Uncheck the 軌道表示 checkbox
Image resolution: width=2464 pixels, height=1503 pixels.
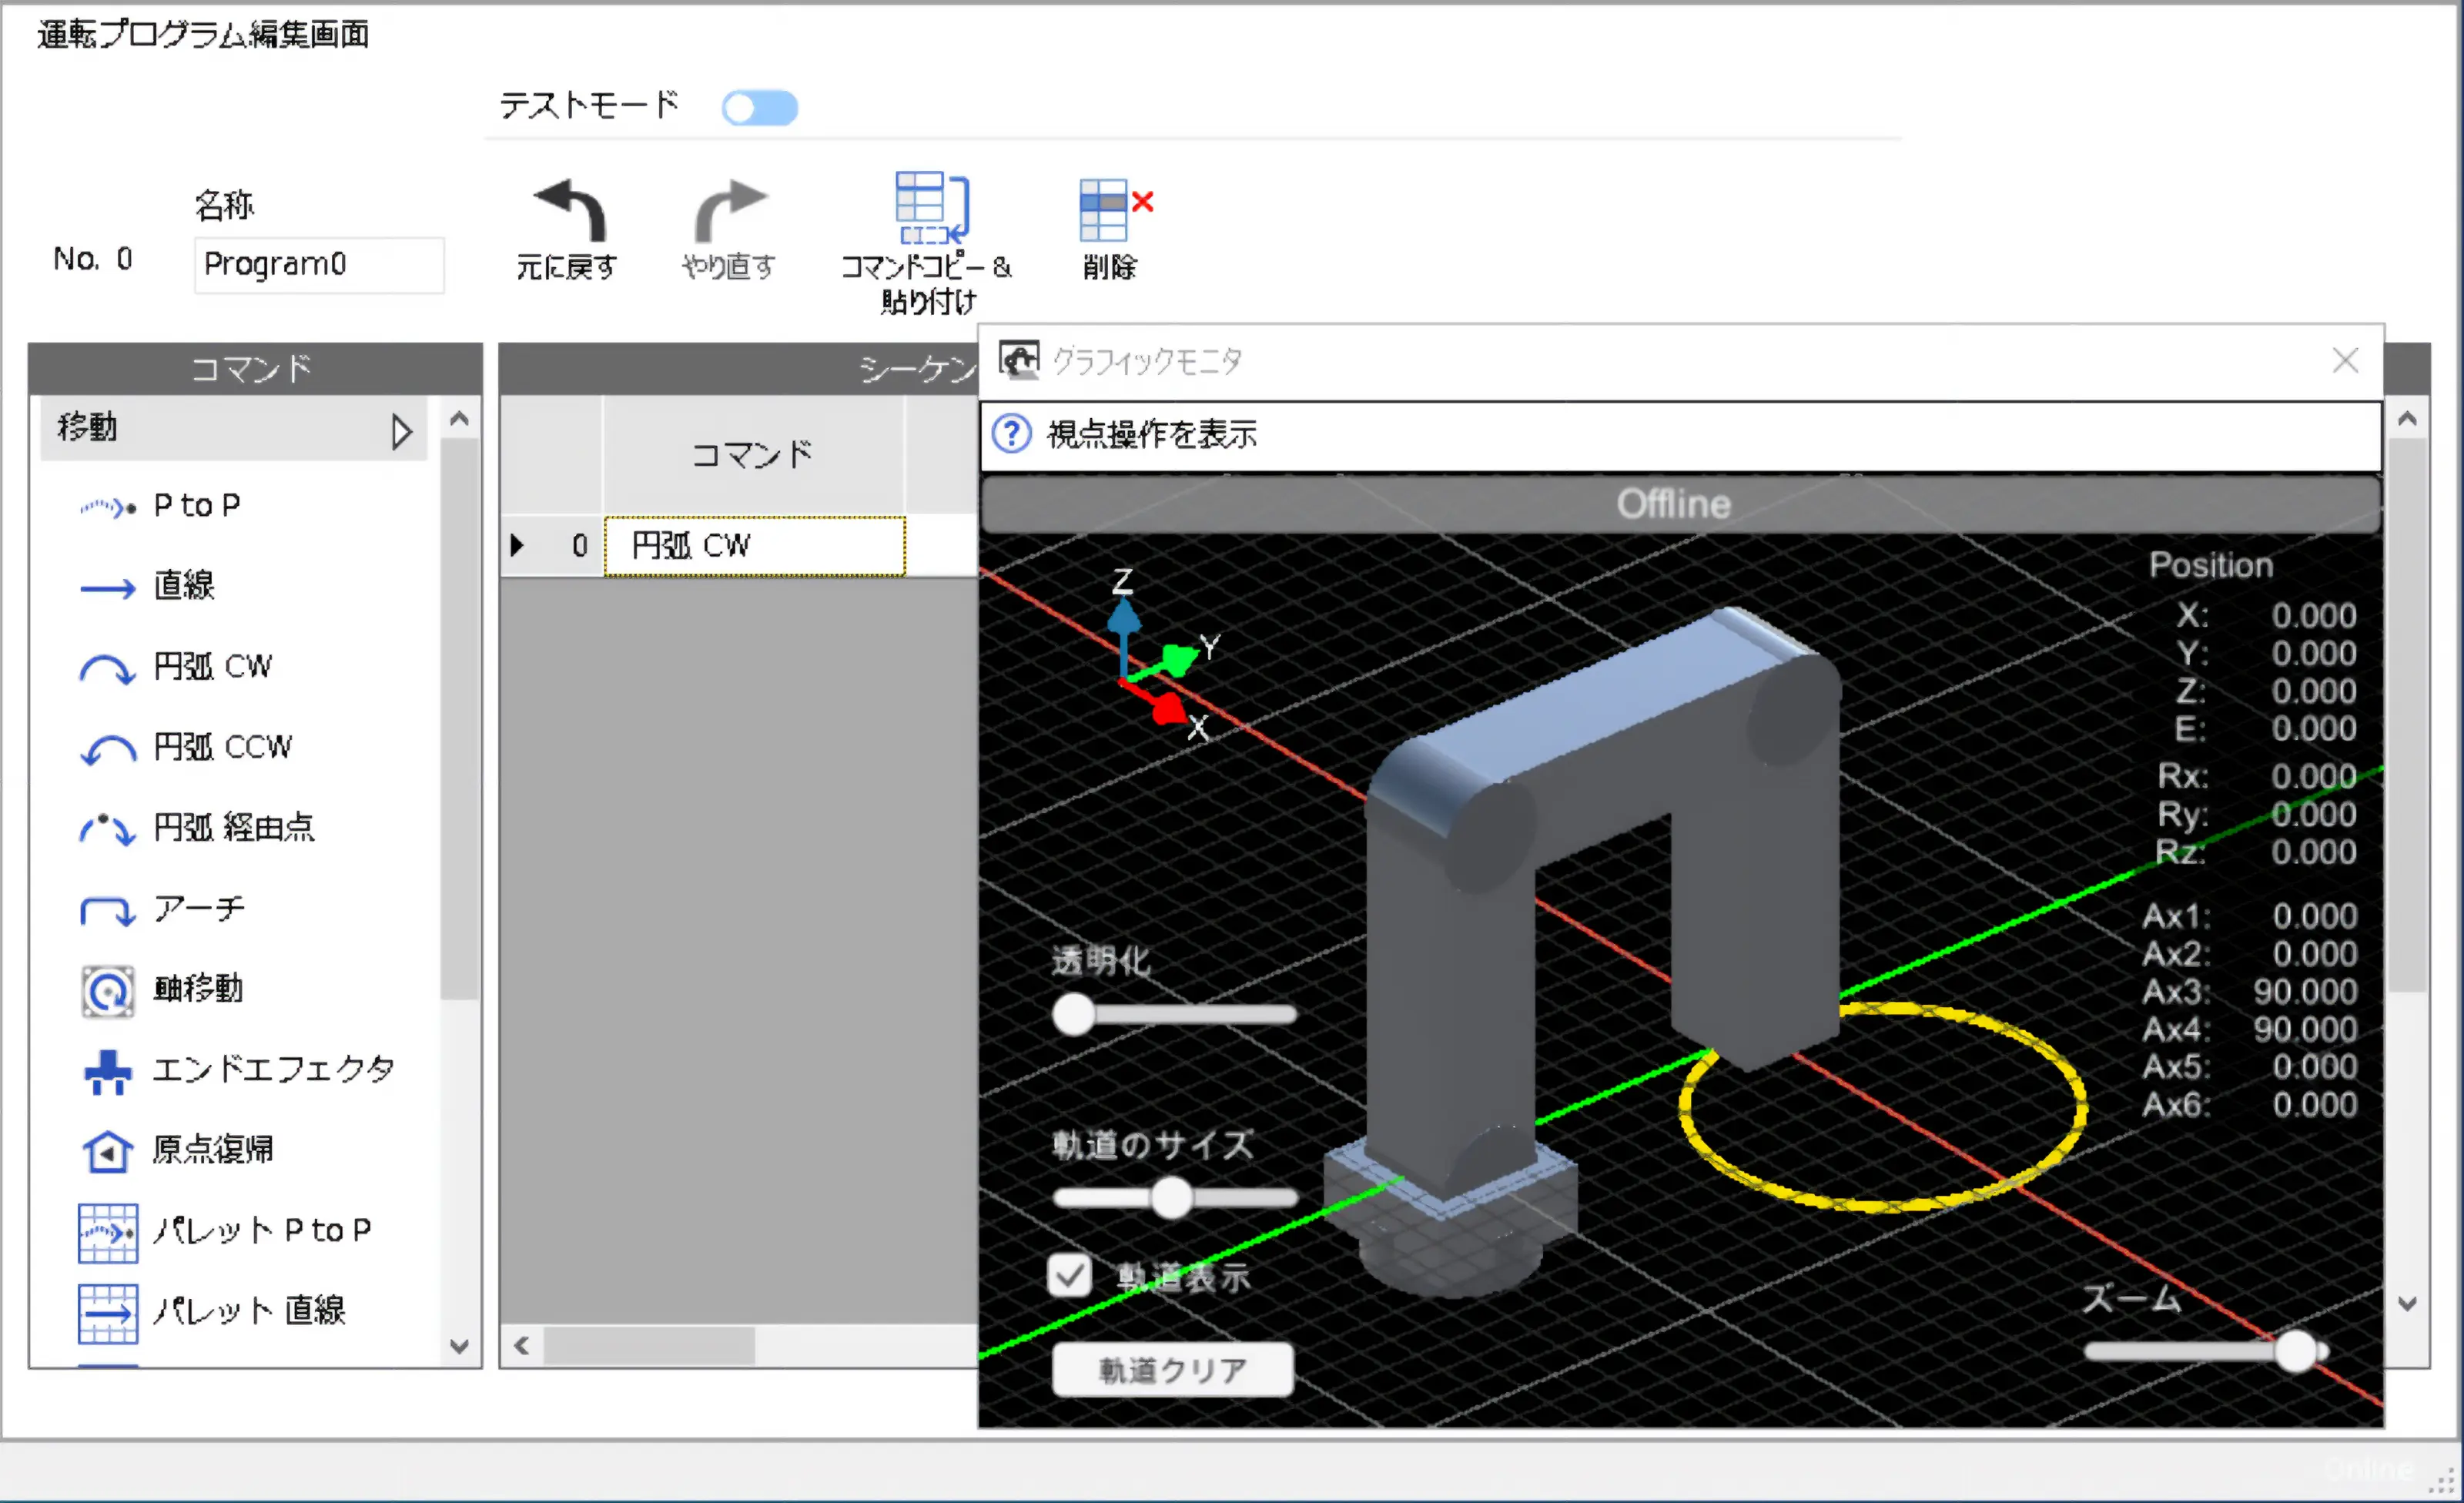click(x=1069, y=1275)
